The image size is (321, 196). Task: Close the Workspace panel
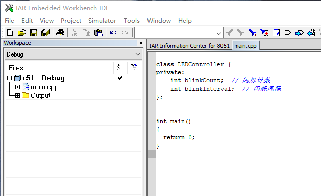141,43
